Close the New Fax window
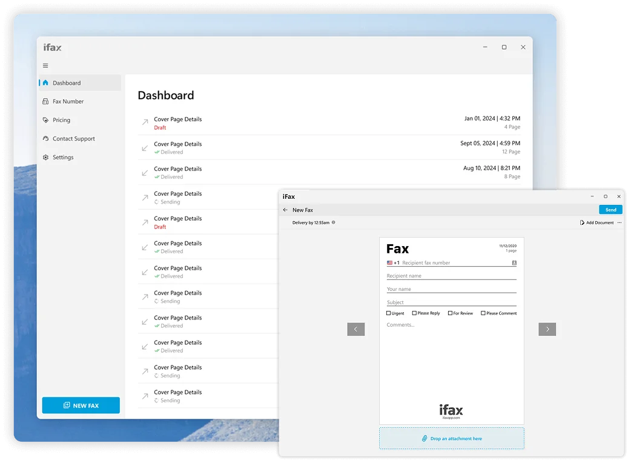The image size is (628, 460). pos(619,196)
